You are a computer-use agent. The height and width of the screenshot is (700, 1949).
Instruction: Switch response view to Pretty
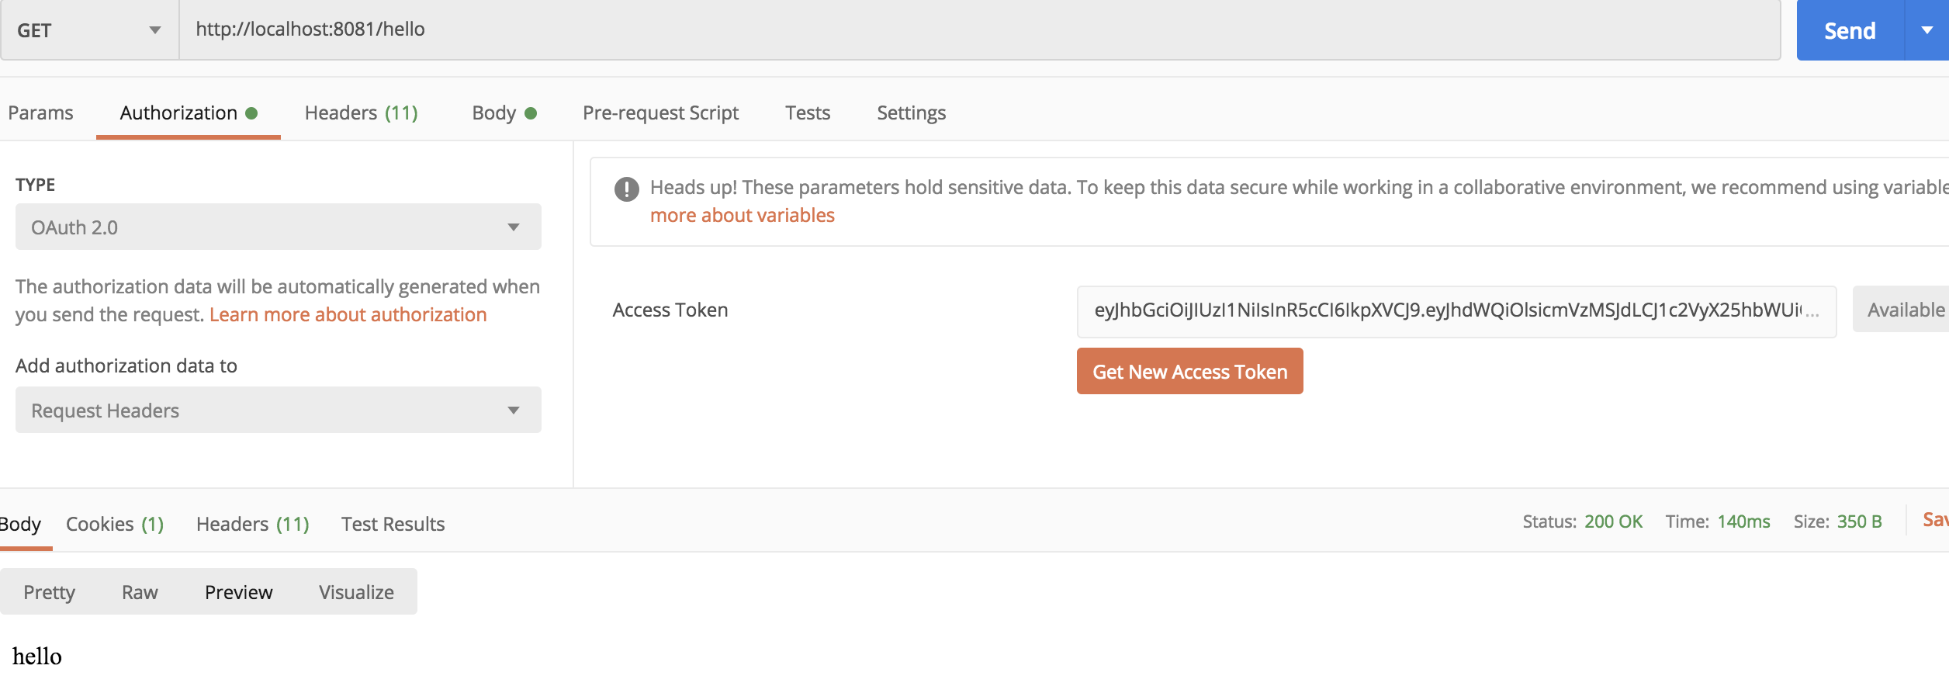pos(49,592)
